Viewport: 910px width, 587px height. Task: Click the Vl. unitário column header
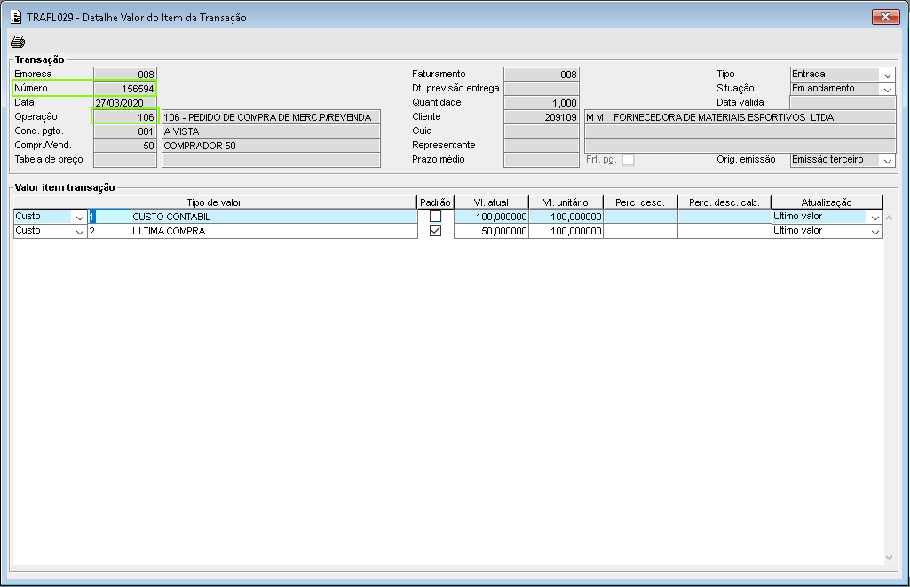tap(566, 202)
